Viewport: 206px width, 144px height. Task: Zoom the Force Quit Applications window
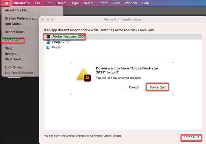52,20
